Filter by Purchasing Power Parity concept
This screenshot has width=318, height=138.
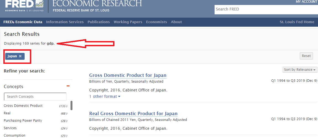(x=23, y=121)
